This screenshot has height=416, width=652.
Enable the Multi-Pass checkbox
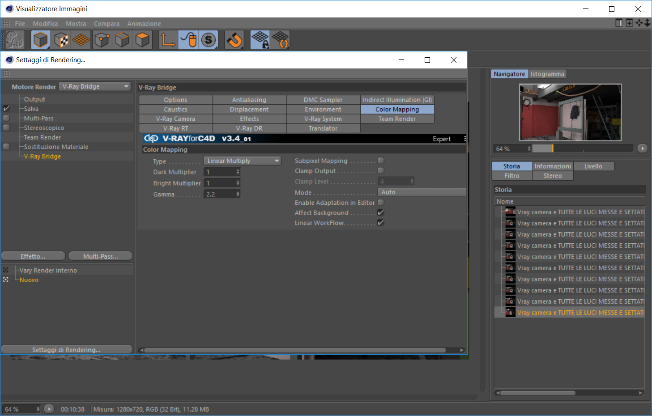(x=6, y=118)
